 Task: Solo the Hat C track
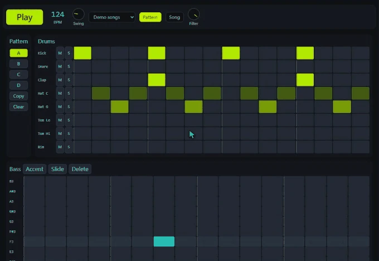(x=69, y=93)
